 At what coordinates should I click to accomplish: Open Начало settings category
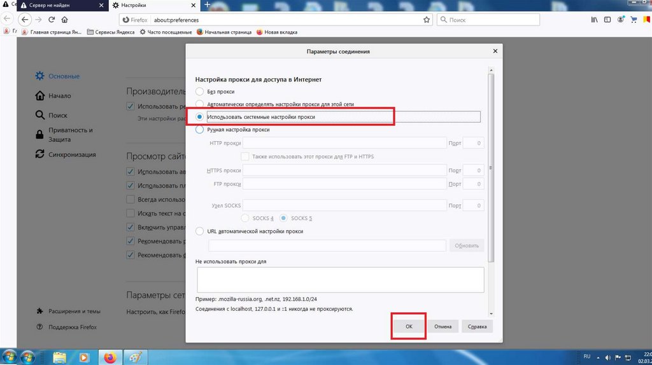53,95
